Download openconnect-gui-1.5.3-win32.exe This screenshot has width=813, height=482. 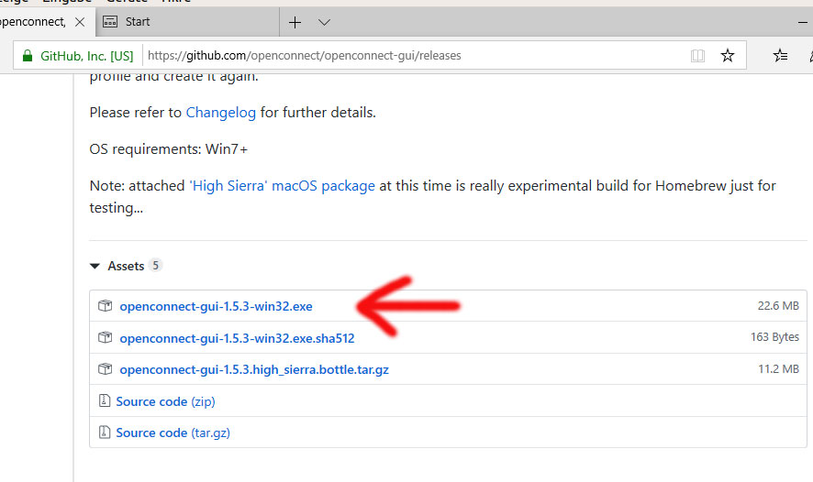(x=216, y=306)
